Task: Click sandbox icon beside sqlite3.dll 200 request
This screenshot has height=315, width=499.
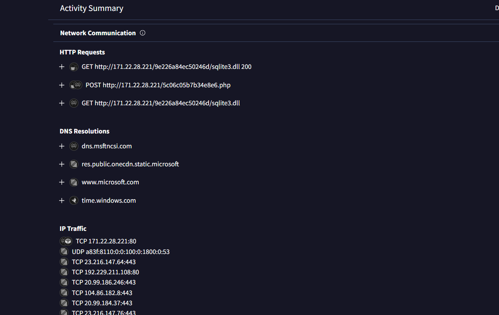Action: (74, 67)
